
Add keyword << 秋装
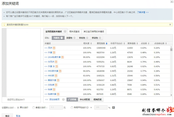pyautogui.click(x=48, y=90)
